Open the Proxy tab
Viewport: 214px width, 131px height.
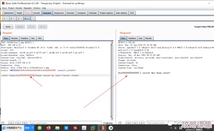coord(28,13)
